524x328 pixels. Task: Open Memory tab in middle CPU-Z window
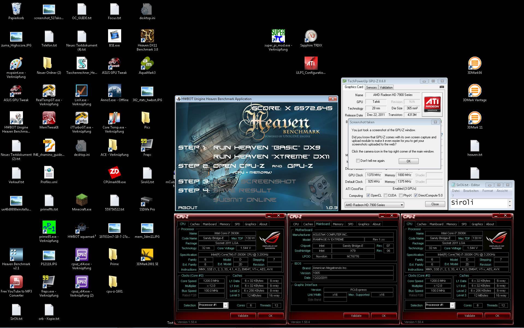click(338, 224)
